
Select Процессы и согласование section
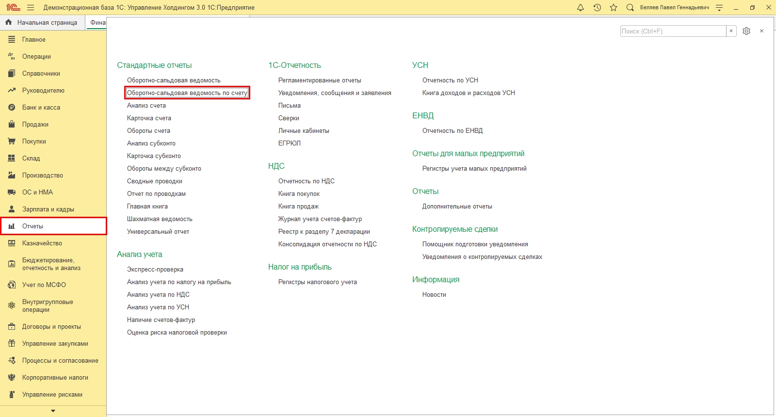click(53, 360)
